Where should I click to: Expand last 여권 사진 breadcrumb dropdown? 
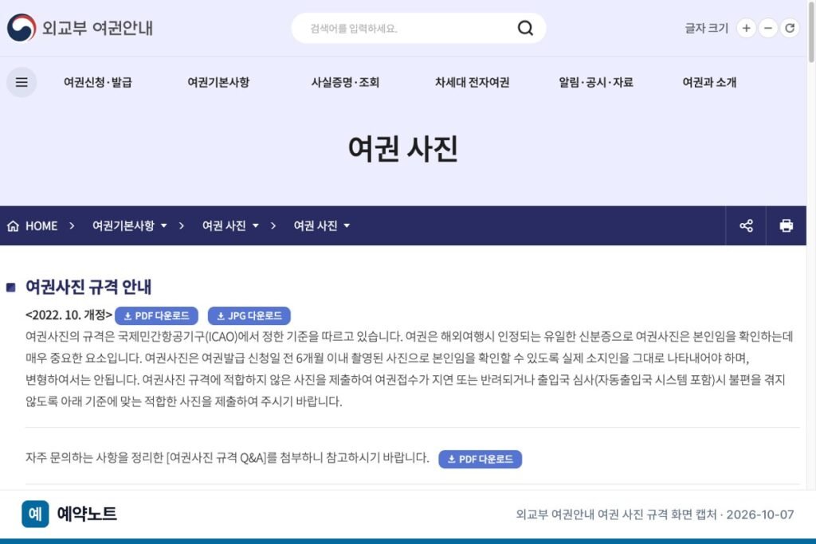[x=322, y=225]
